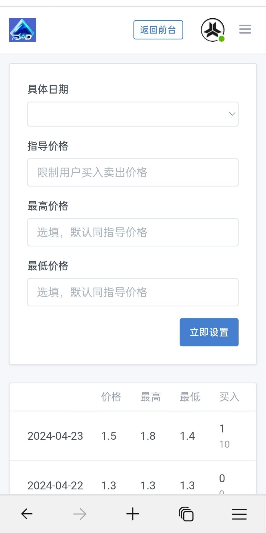Click the blue triangle site logo
Viewport: 266px width, 533px height.
coord(22,30)
